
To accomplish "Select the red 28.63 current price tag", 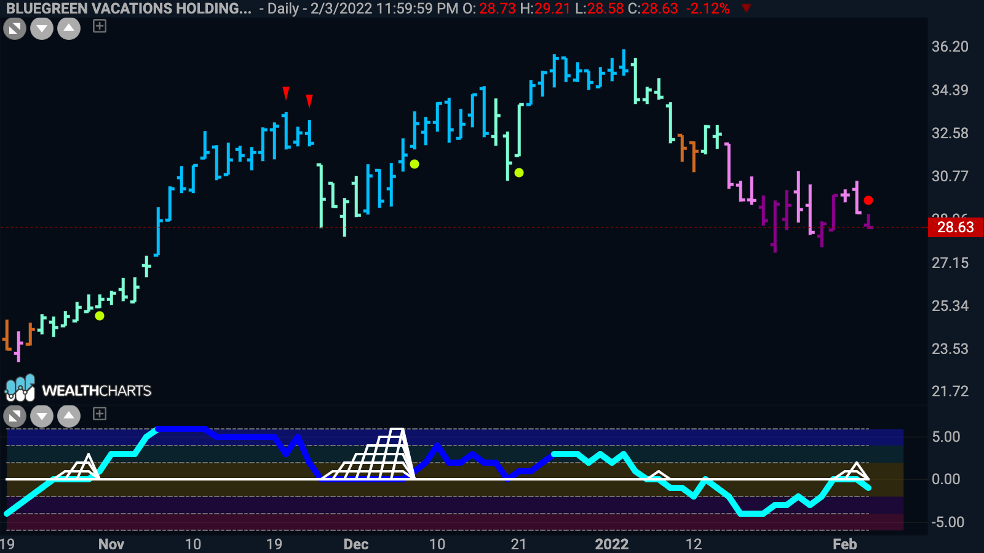I will tap(955, 227).
